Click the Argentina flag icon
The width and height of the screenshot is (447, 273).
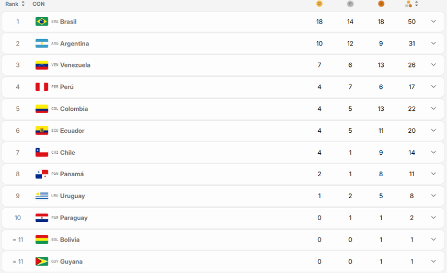[x=42, y=43]
